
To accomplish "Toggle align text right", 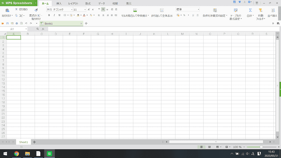I will [x=108, y=15].
